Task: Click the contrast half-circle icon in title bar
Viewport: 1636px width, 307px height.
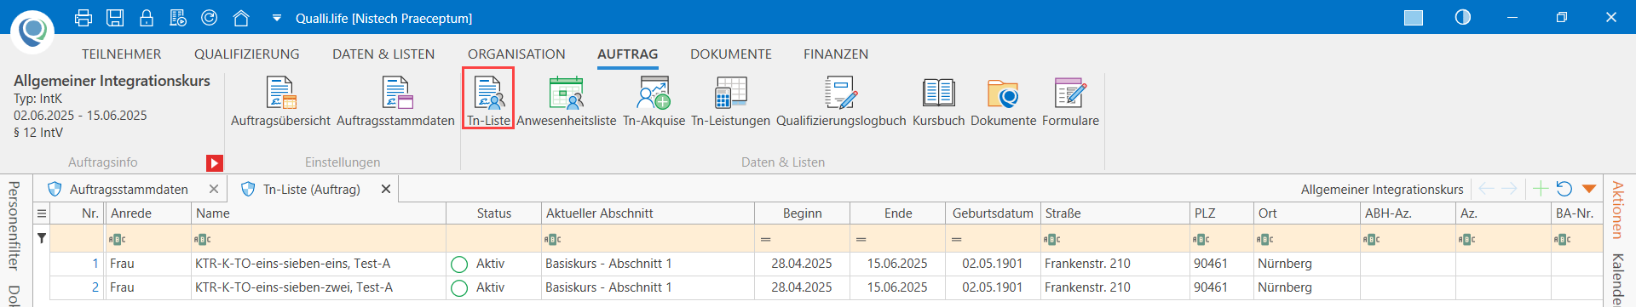Action: (x=1463, y=17)
